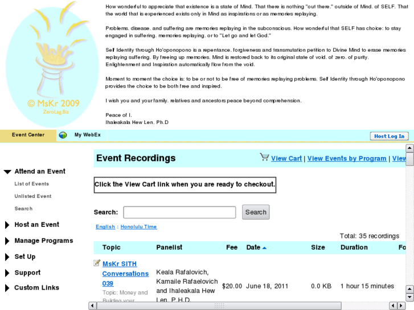Sort recordings by Size column
This screenshot has height=310, width=414.
(x=318, y=247)
